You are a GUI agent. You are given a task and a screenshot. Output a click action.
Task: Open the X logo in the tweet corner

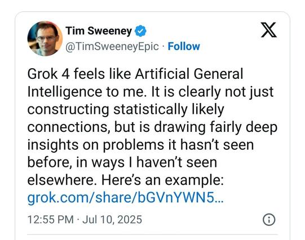click(268, 30)
